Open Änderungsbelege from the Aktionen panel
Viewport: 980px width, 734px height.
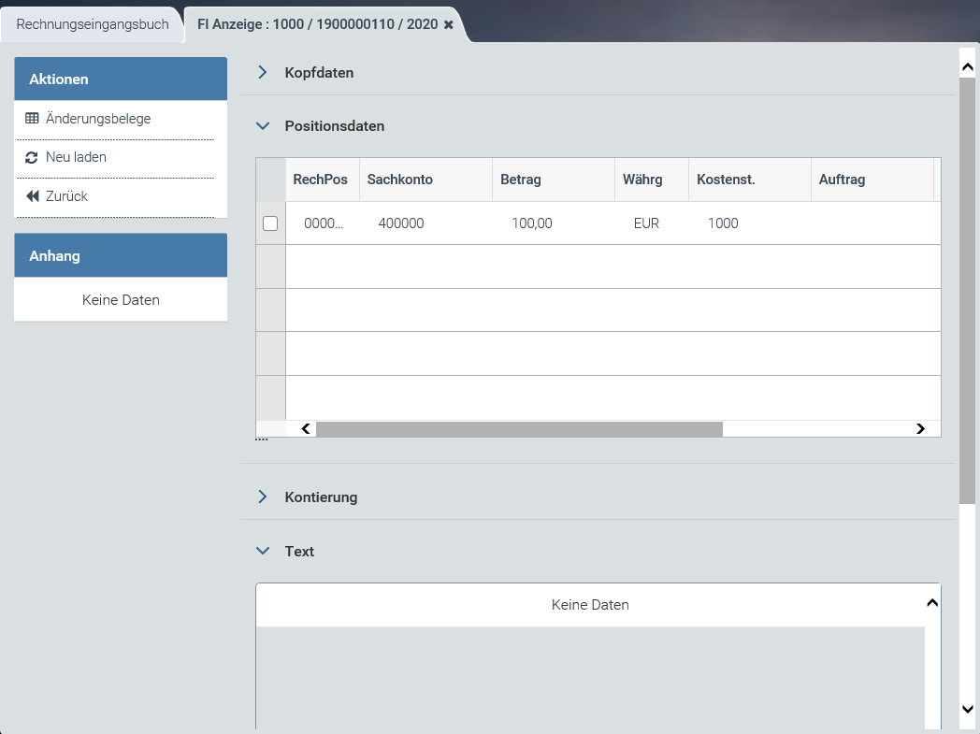[98, 119]
